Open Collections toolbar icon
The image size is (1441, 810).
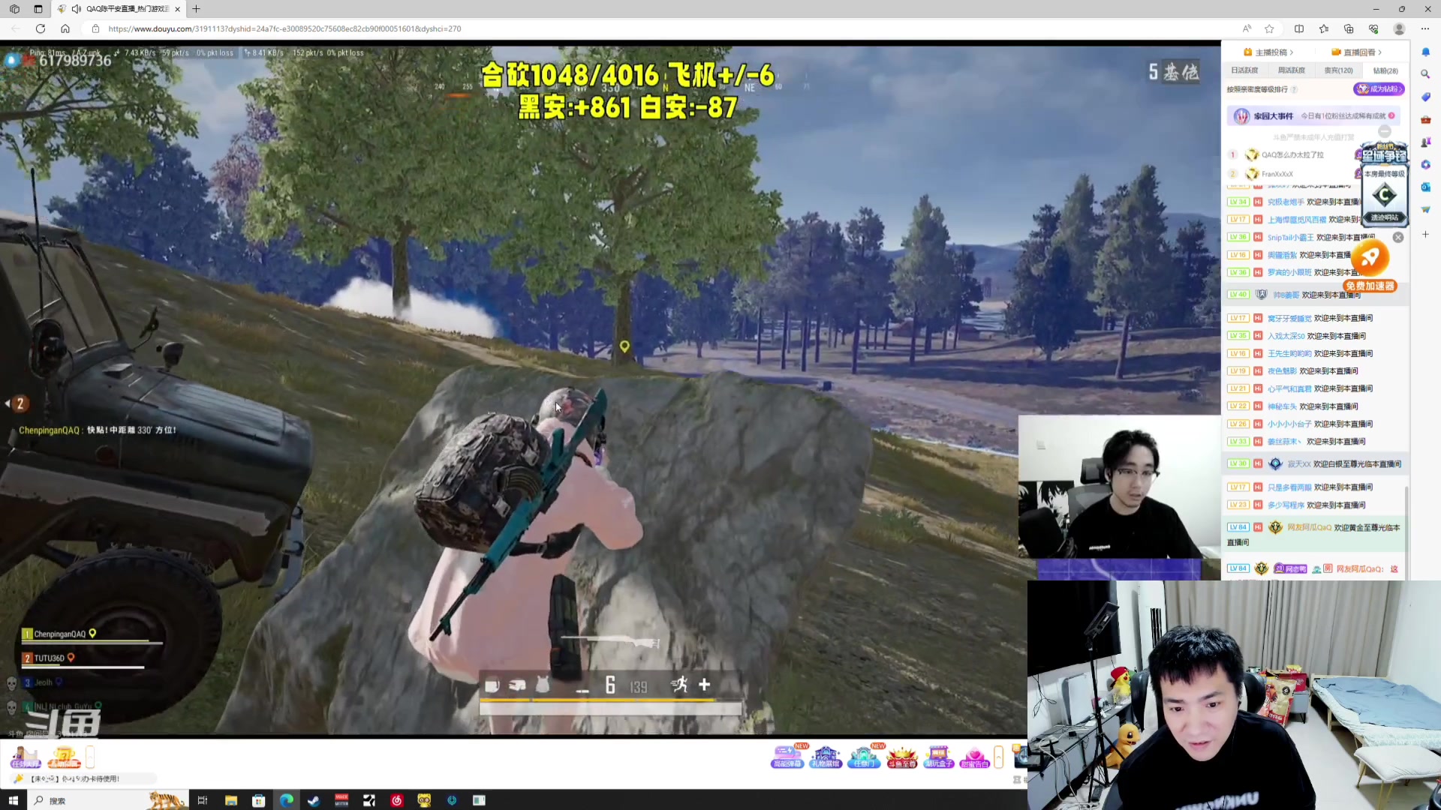[1349, 28]
